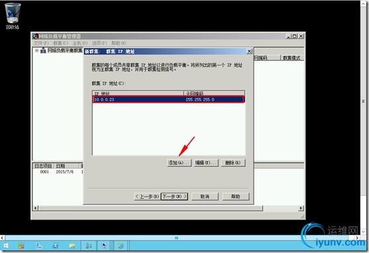Screen dimensions: 369x253
Task: Close the new cluster IP address dialog
Action: point(249,51)
